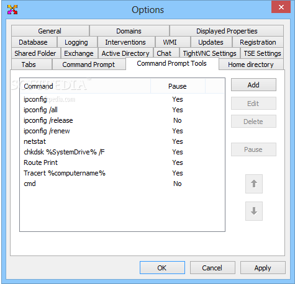Screen dimensions: 295x284
Task: Select the ipconfig /all row
Action: pyautogui.click(x=122, y=110)
